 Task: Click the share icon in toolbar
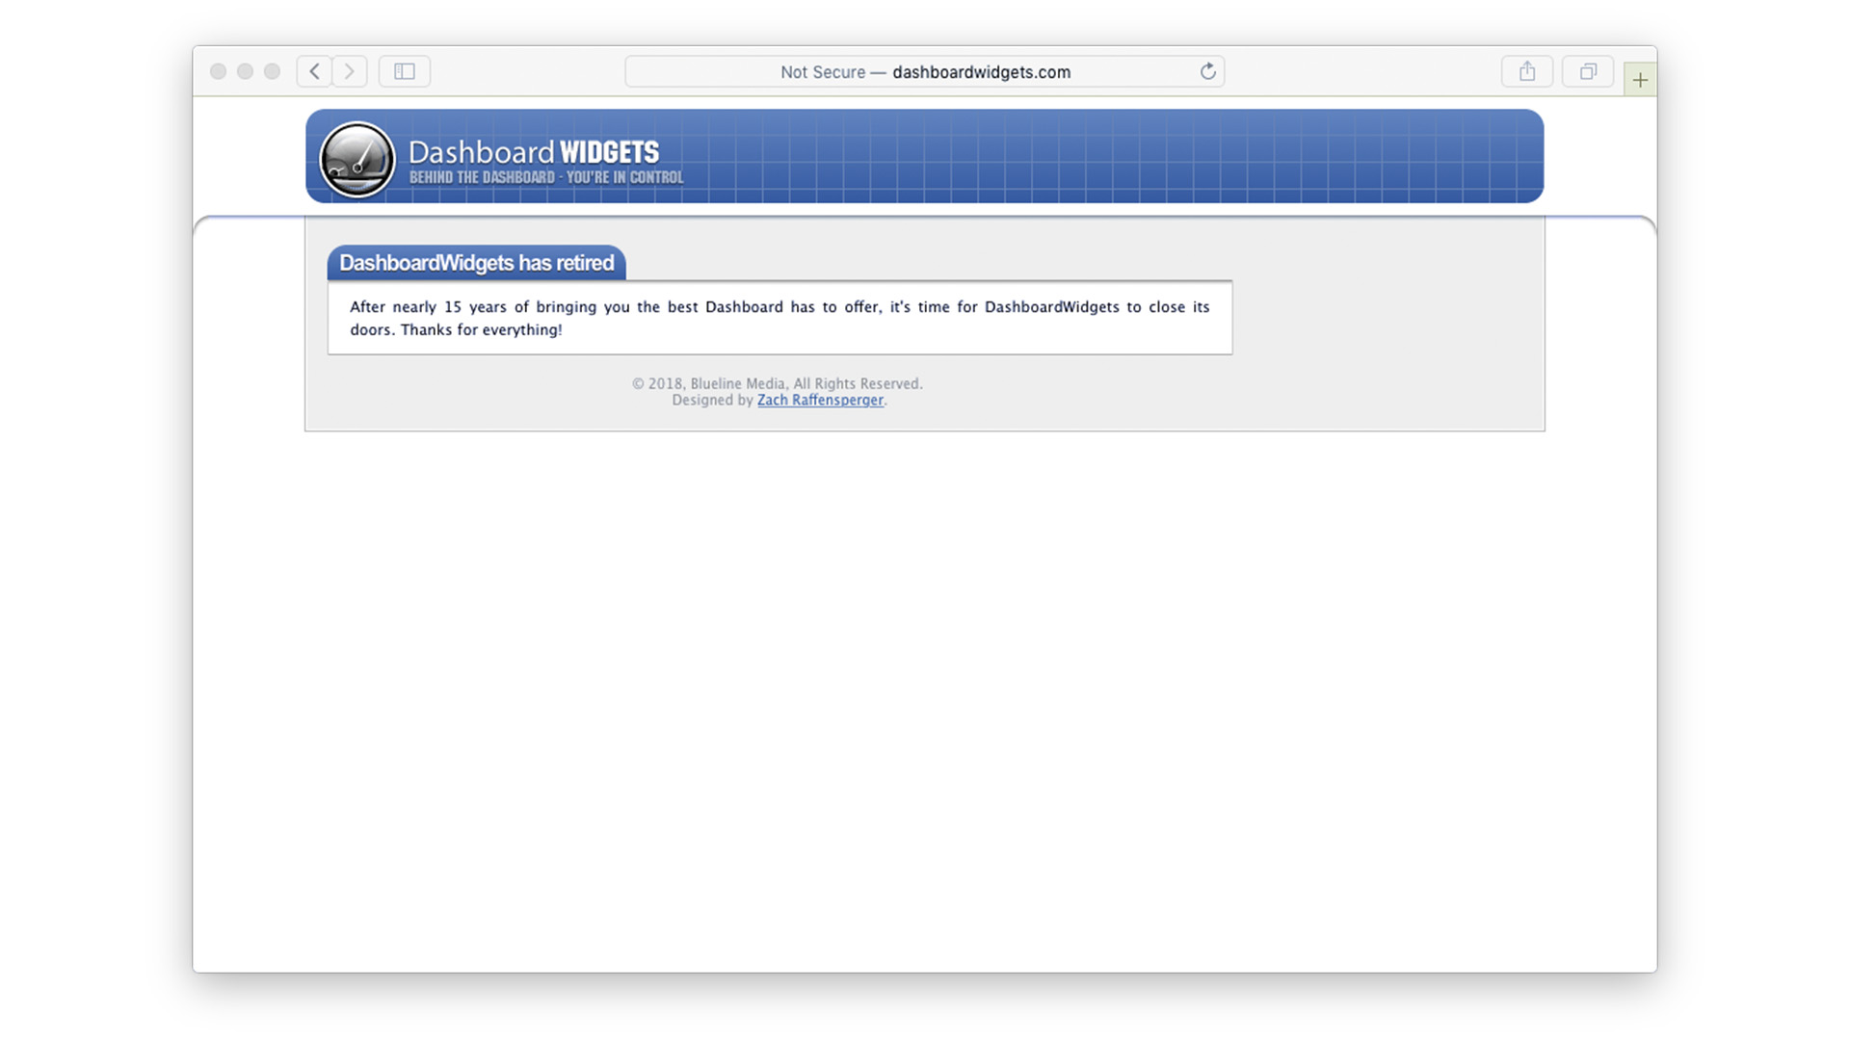click(x=1527, y=70)
